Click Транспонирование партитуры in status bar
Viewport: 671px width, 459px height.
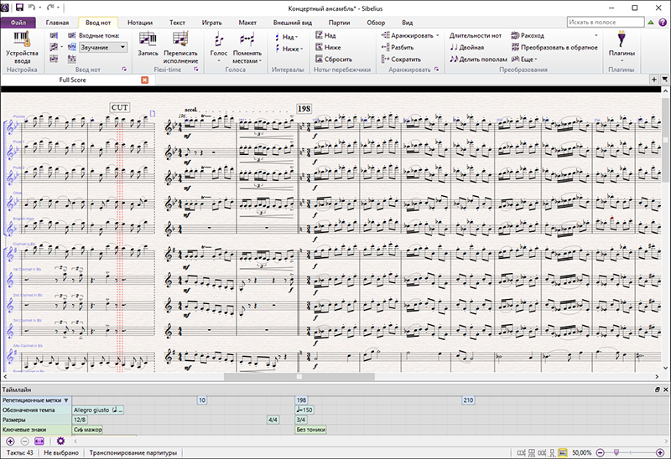pyautogui.click(x=133, y=452)
